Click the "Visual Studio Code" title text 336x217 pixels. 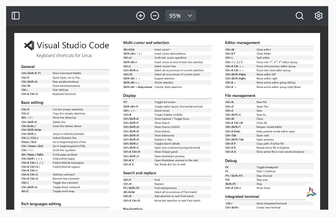73,45
